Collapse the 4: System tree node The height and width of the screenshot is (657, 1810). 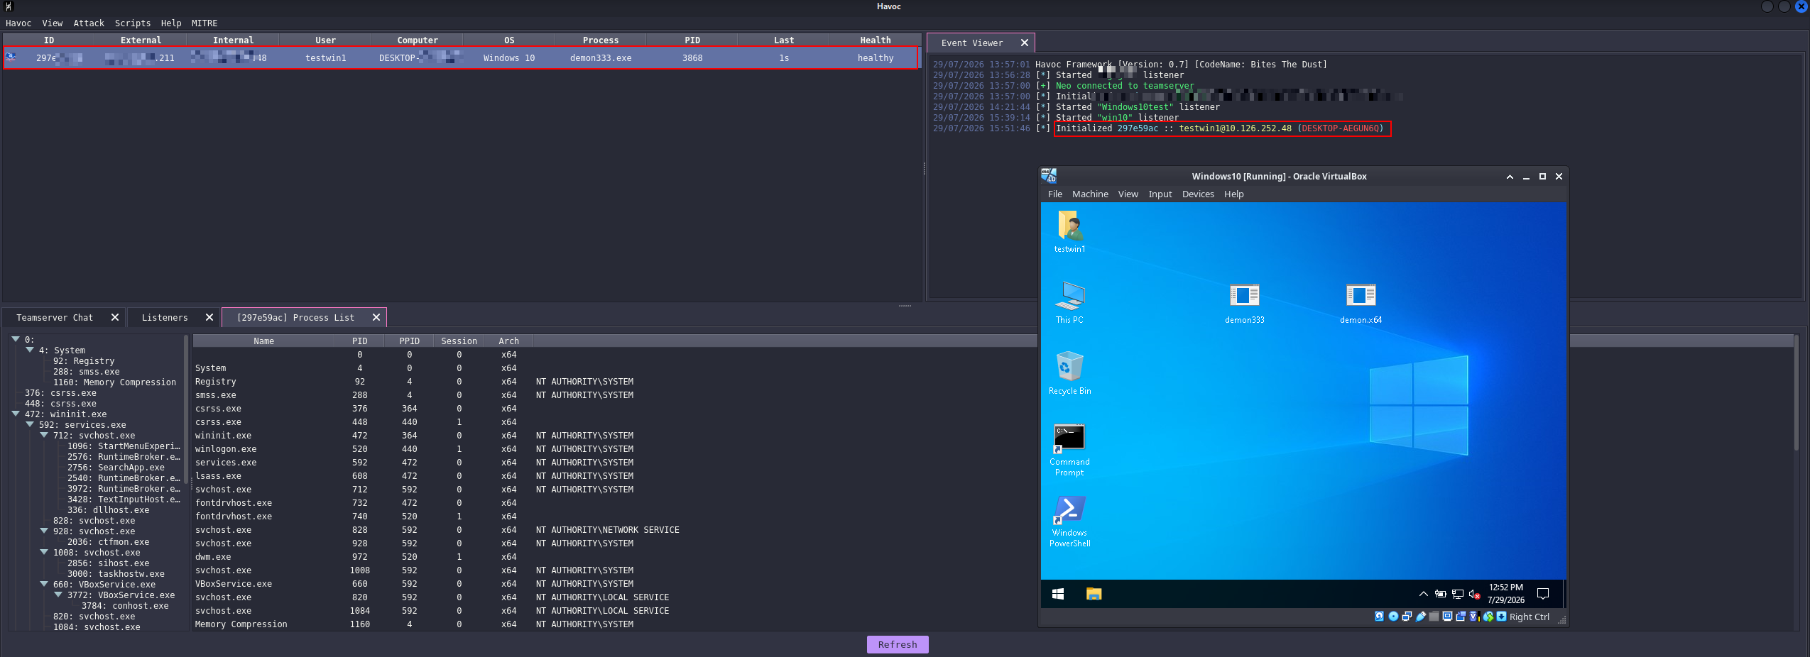click(x=30, y=350)
